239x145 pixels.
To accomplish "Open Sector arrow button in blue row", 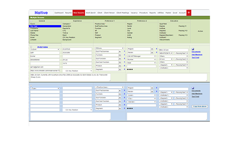I will coord(152,91).
